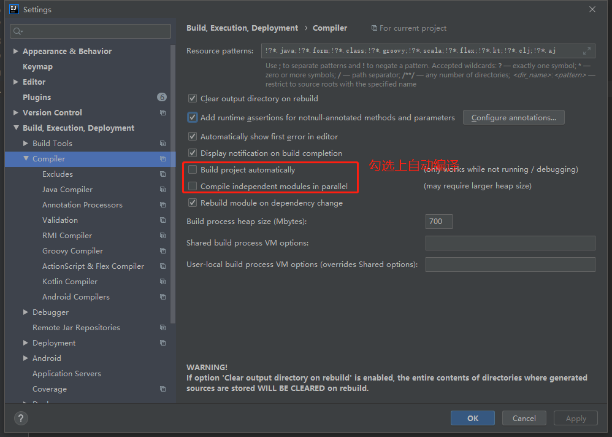Click the project-level icon in the Compiler row
The height and width of the screenshot is (437, 612).
(163, 159)
